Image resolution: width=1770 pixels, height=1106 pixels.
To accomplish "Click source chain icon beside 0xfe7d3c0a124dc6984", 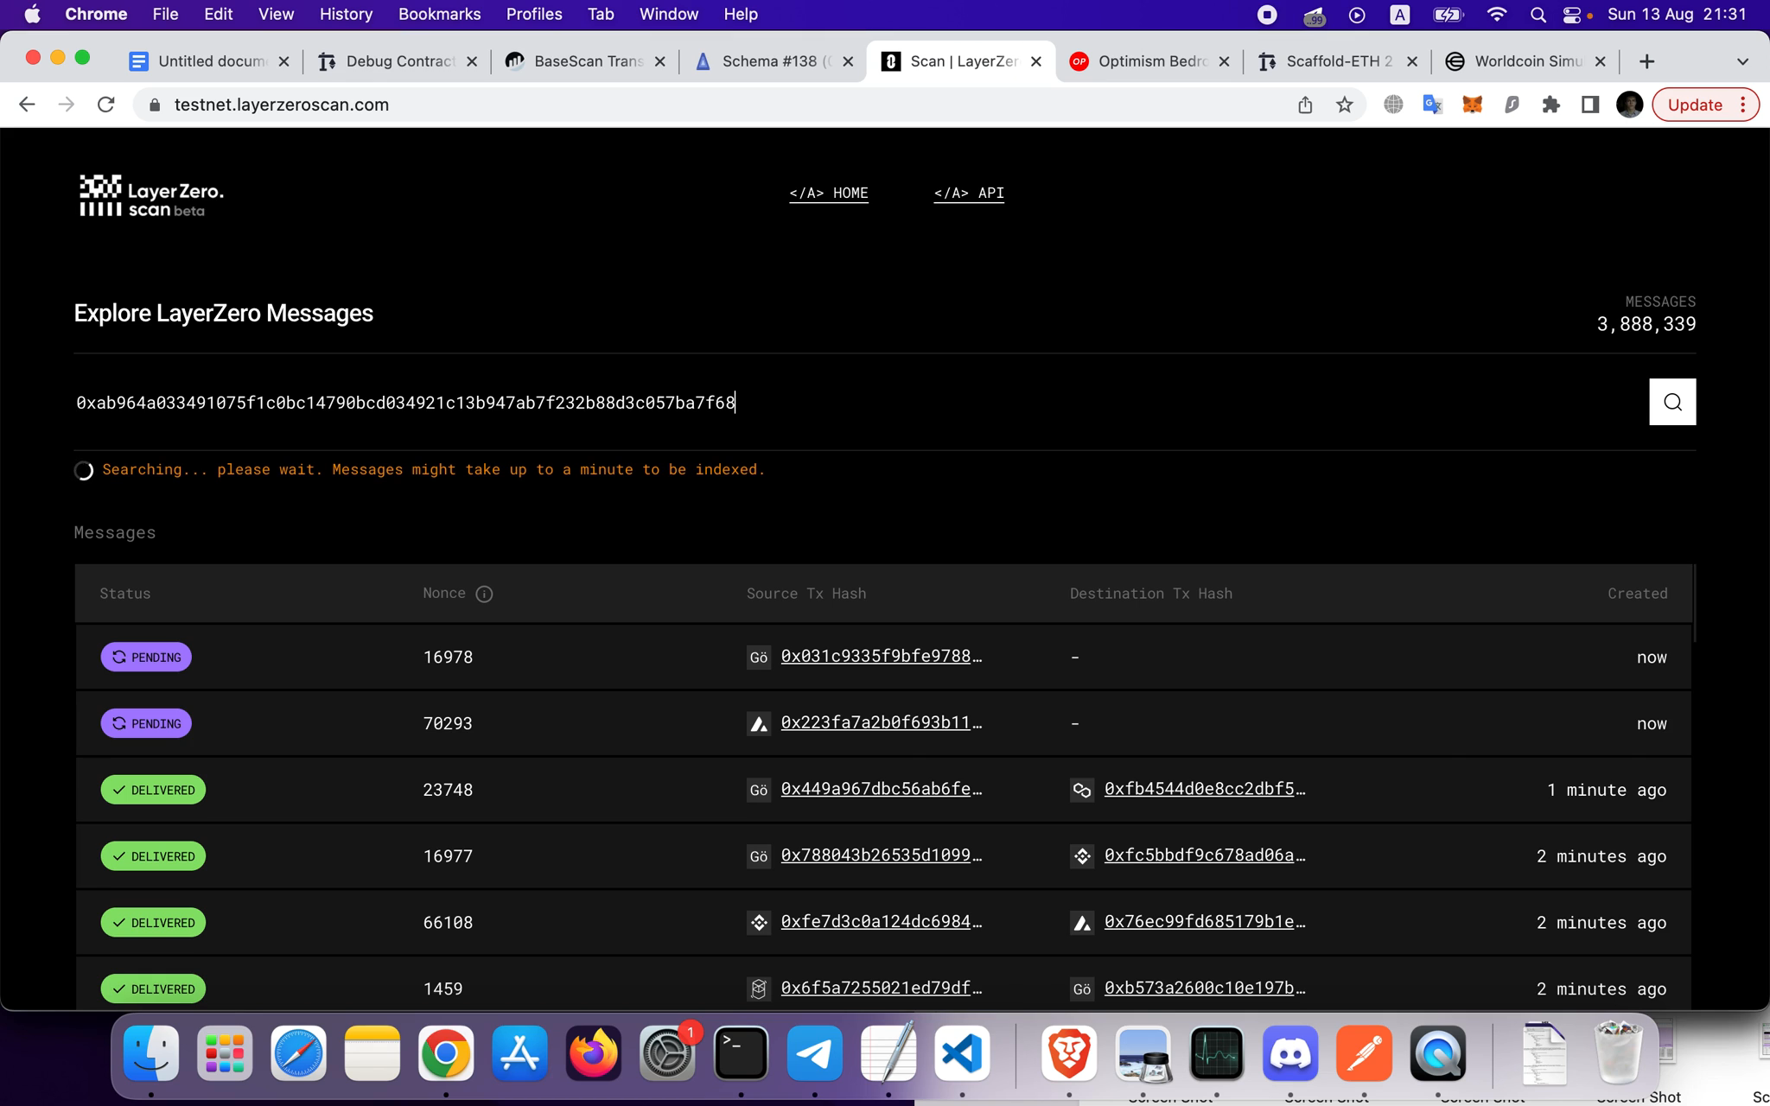I will (x=759, y=923).
